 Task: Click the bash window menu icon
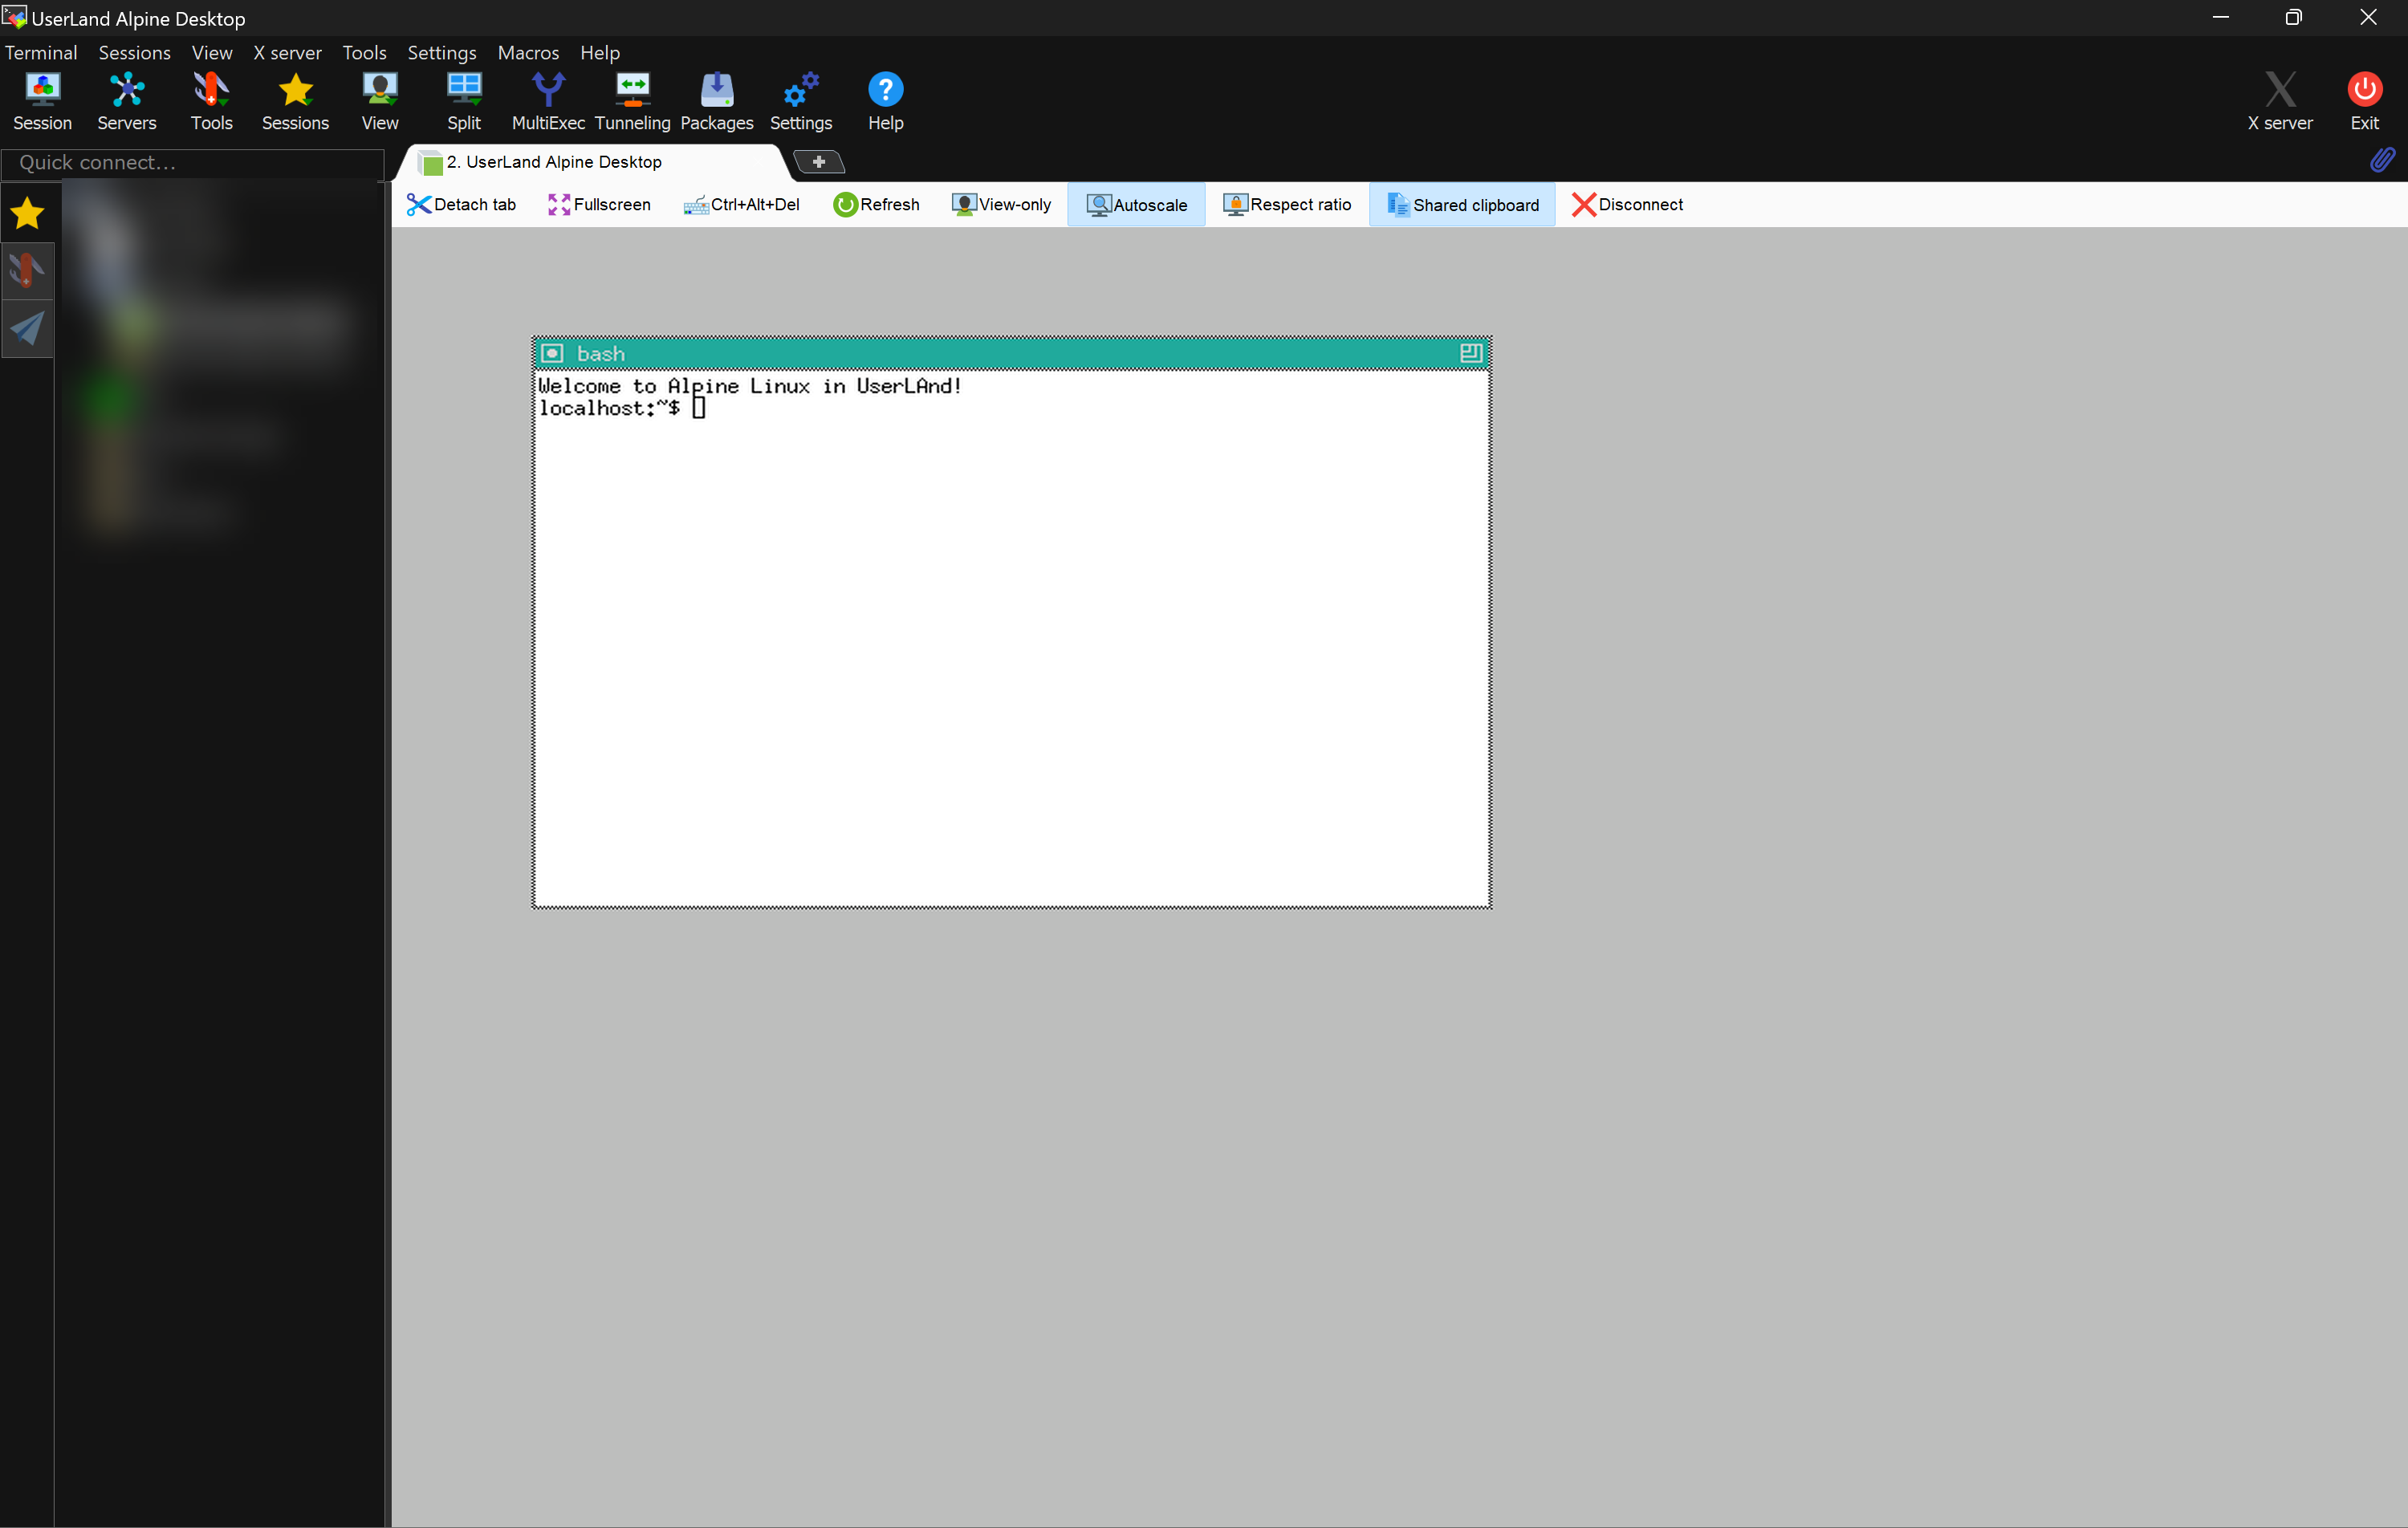click(x=552, y=353)
